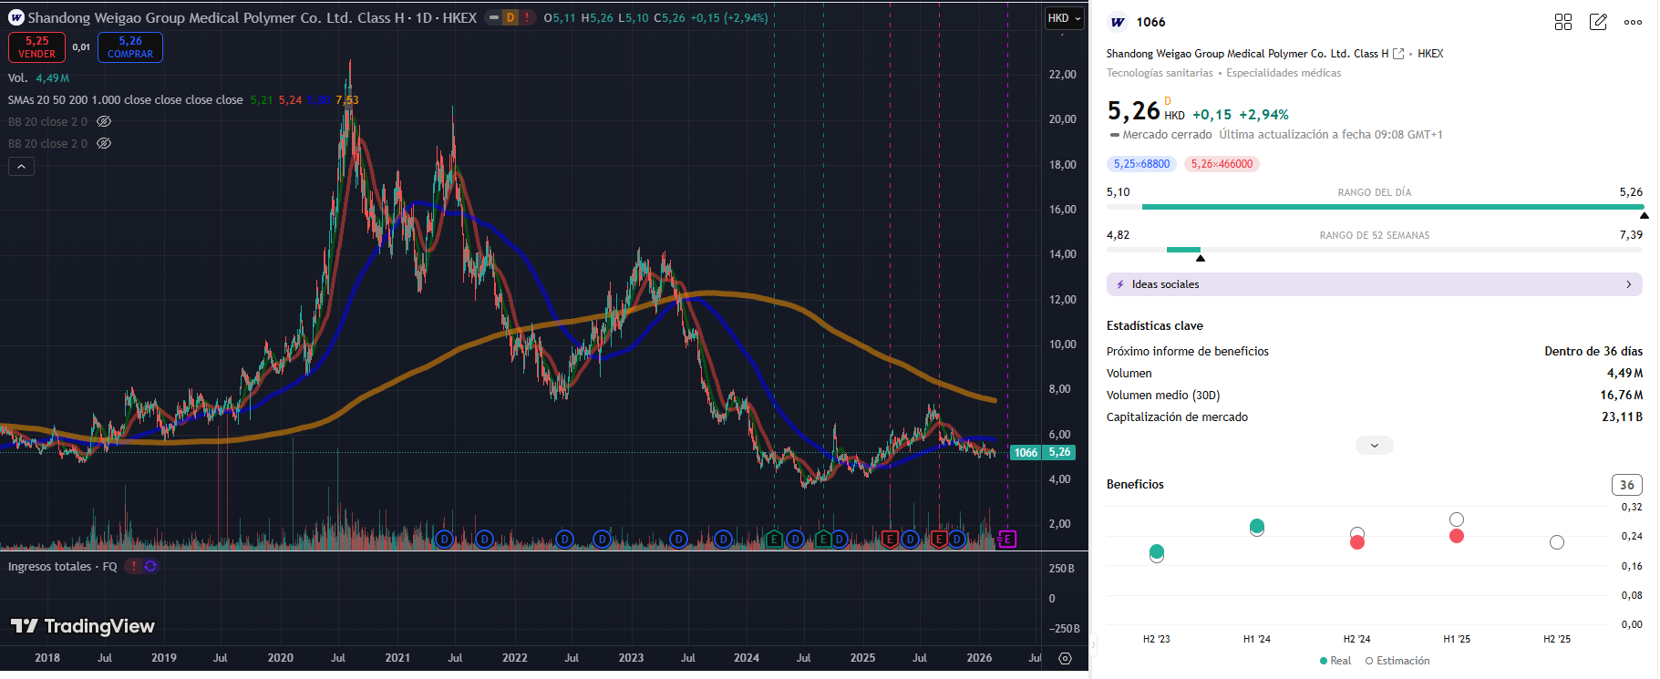Click the 36 days earnings countdown badge
The image size is (1660, 679).
tap(1627, 485)
